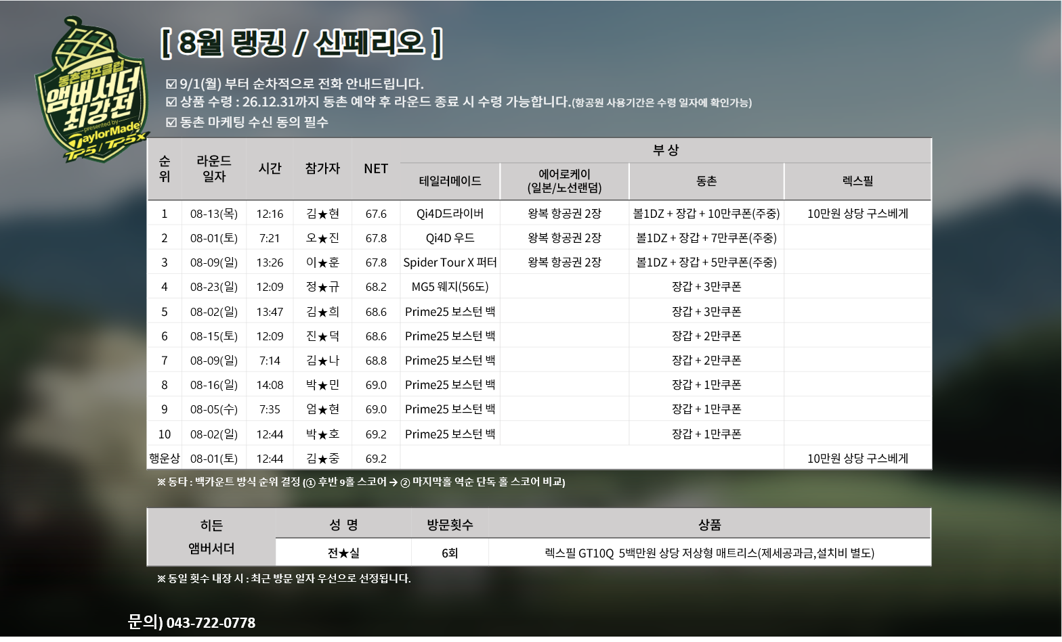Click the 앰버서더 최강전 acorn logo
The height and width of the screenshot is (642, 1062).
(92, 91)
